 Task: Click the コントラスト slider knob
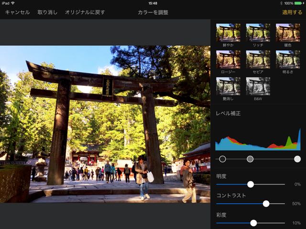(266, 204)
